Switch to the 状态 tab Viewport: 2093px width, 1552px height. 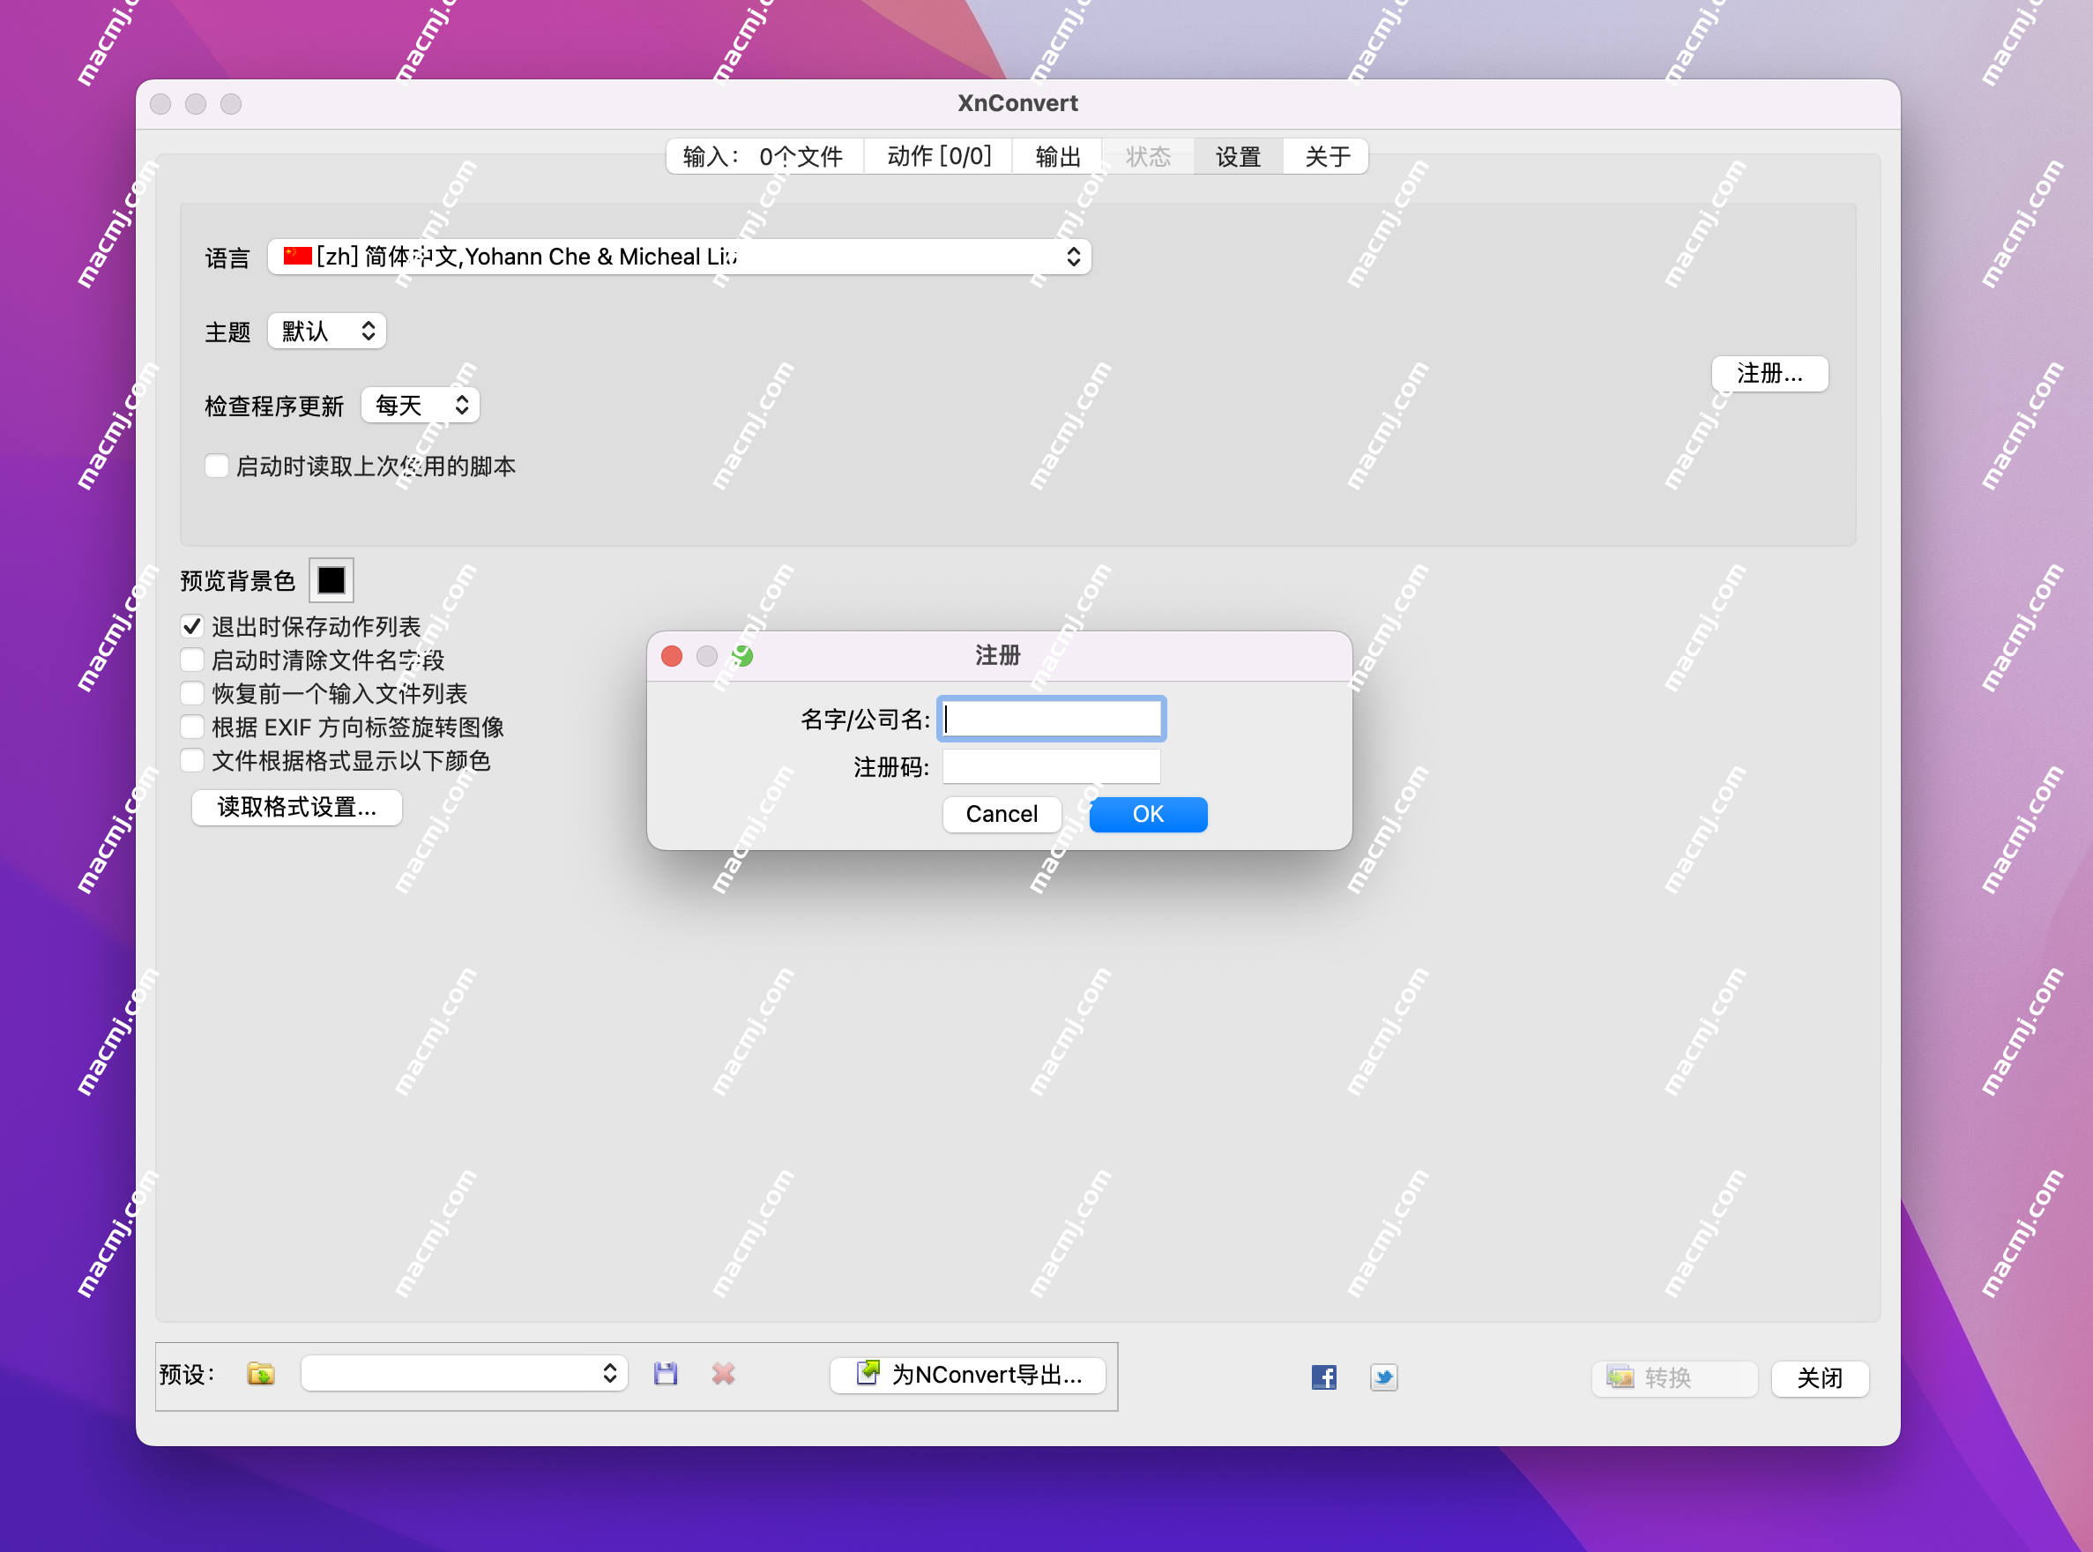(1148, 156)
